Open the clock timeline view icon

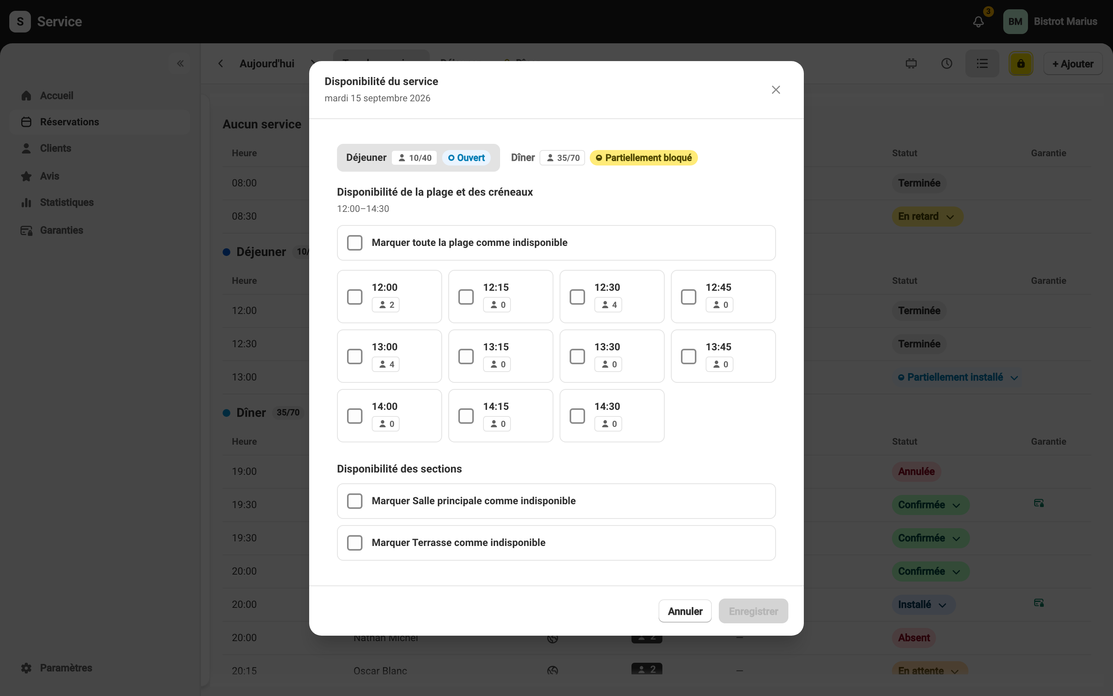946,63
